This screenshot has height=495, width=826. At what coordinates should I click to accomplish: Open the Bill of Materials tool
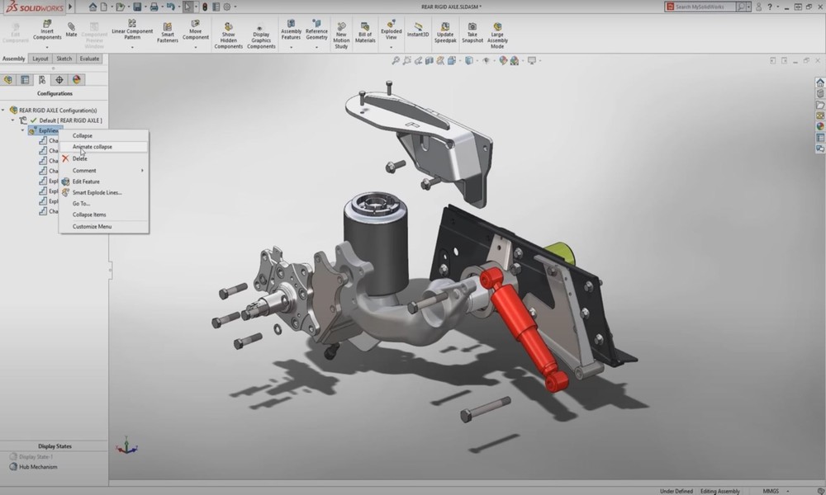[x=365, y=32]
